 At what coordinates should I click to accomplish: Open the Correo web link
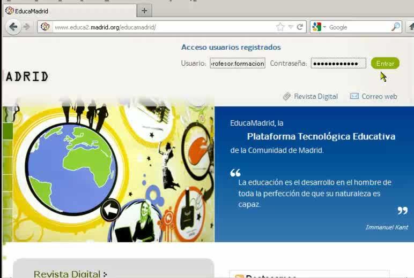pos(380,97)
